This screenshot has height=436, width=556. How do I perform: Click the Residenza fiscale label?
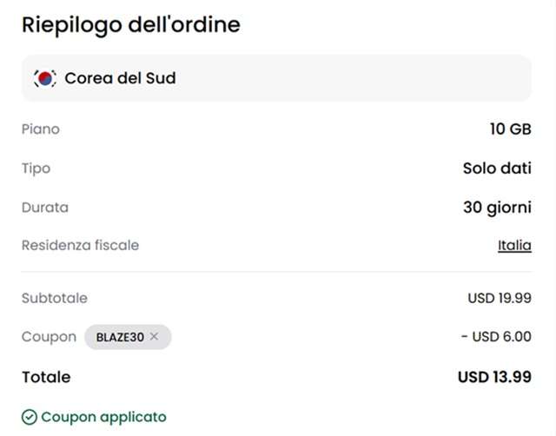[x=80, y=246]
